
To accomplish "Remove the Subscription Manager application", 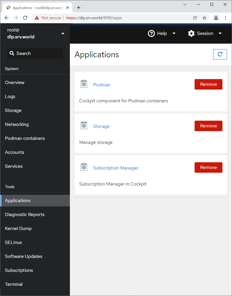I will click(208, 167).
